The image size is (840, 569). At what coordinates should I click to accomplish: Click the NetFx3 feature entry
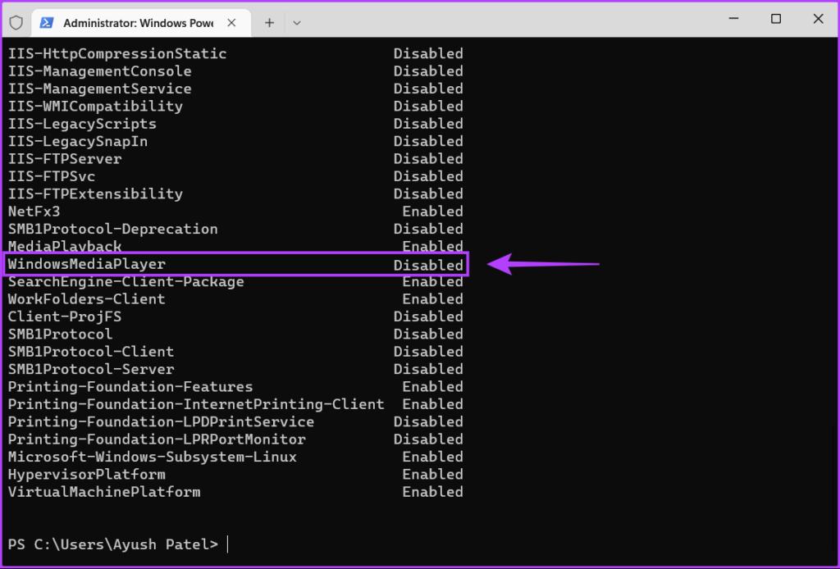pos(34,212)
